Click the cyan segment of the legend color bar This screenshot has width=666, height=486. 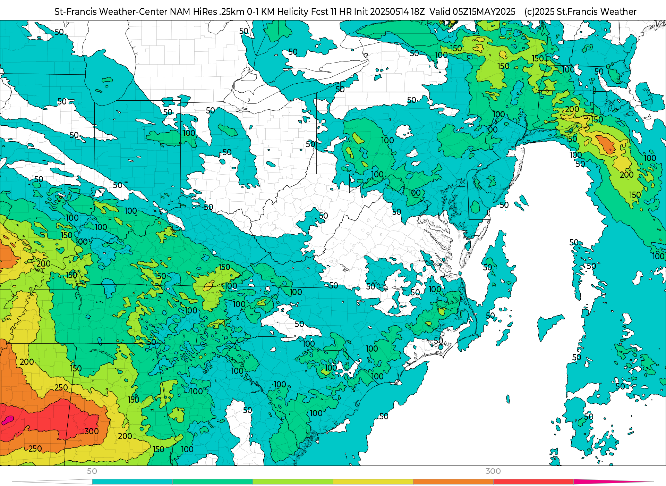pos(132,482)
